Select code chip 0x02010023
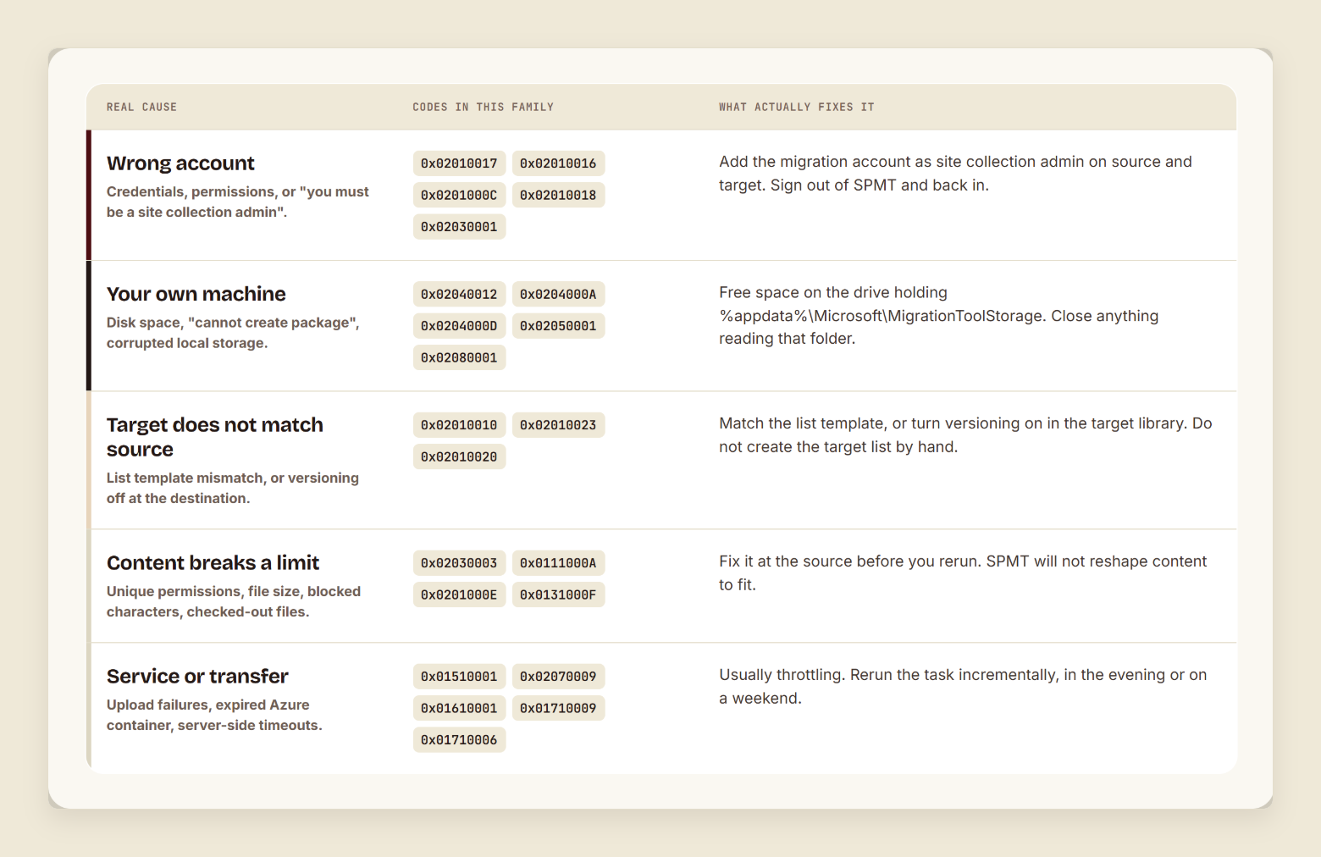1321x857 pixels. click(558, 425)
